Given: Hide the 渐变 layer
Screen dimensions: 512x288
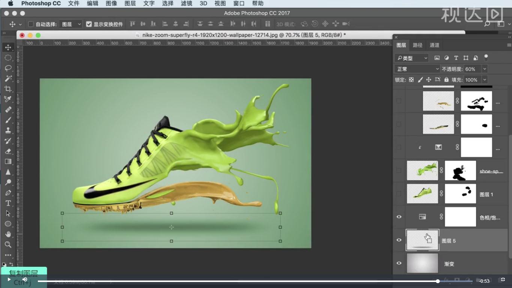Looking at the screenshot, I should click(399, 263).
